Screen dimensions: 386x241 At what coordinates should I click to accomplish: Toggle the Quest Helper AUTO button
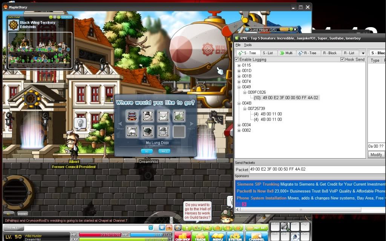pos(284,29)
